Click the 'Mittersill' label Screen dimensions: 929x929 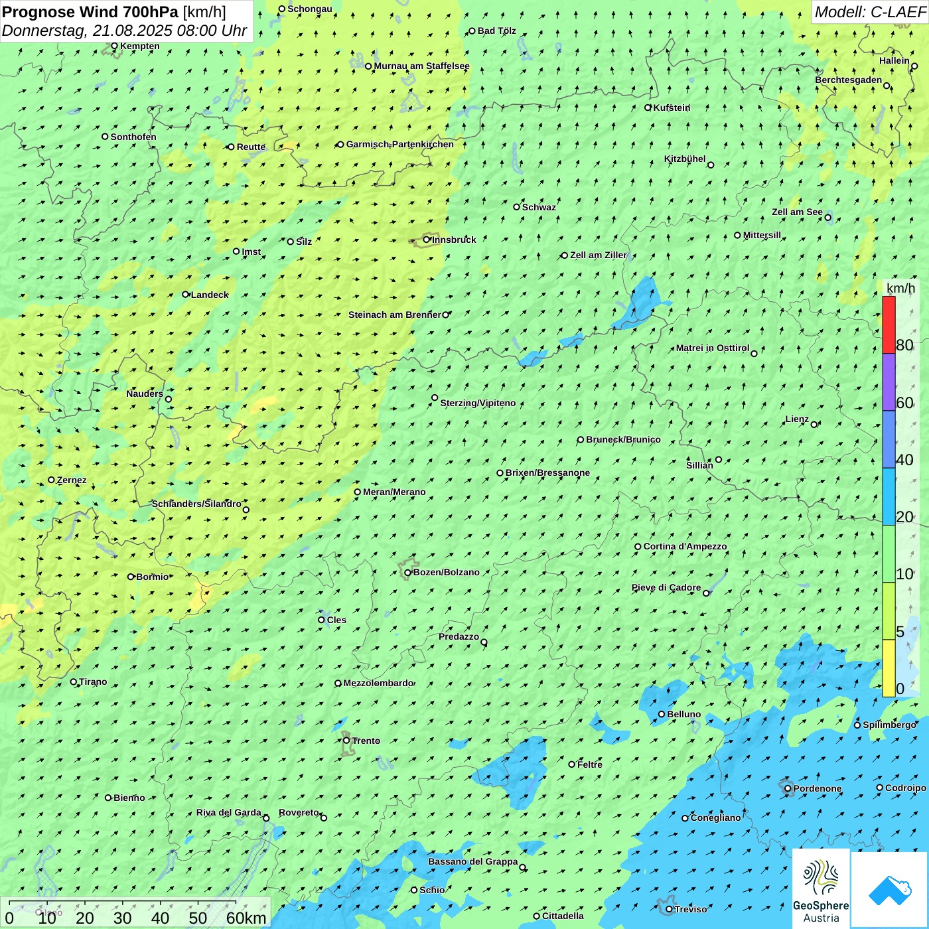point(762,235)
